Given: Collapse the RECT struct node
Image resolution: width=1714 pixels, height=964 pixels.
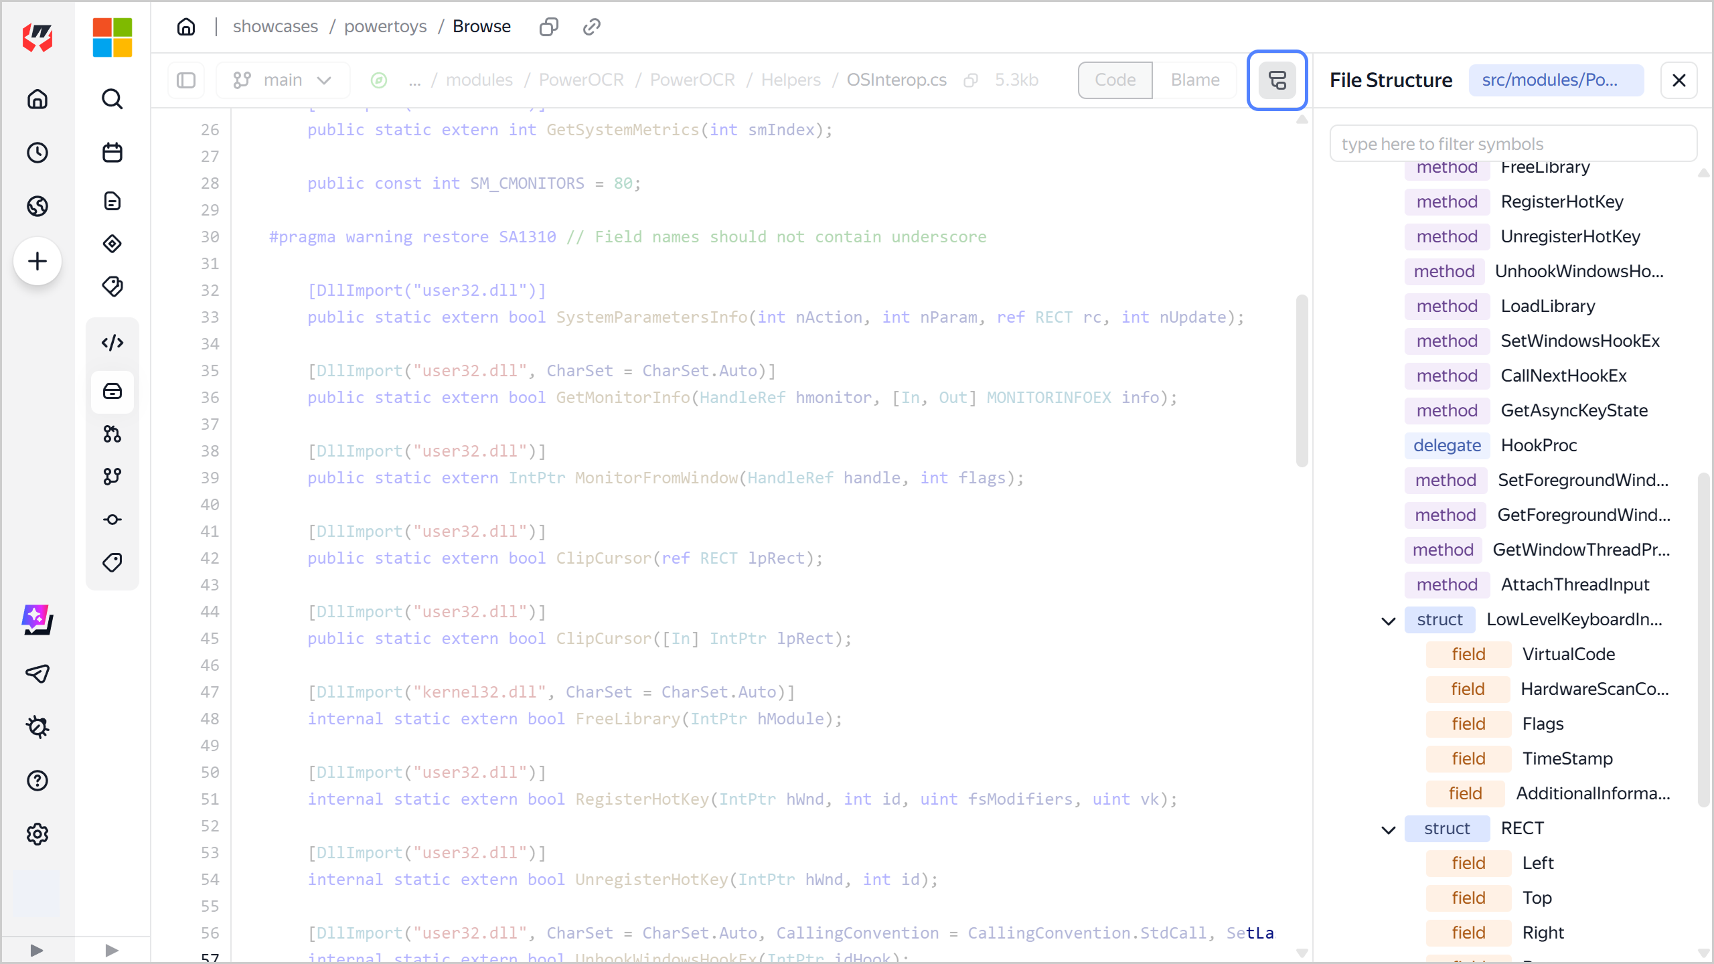Looking at the screenshot, I should pyautogui.click(x=1388, y=829).
